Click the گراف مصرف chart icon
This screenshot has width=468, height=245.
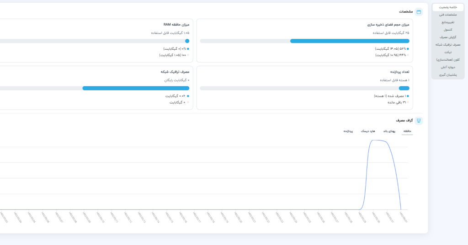point(419,120)
